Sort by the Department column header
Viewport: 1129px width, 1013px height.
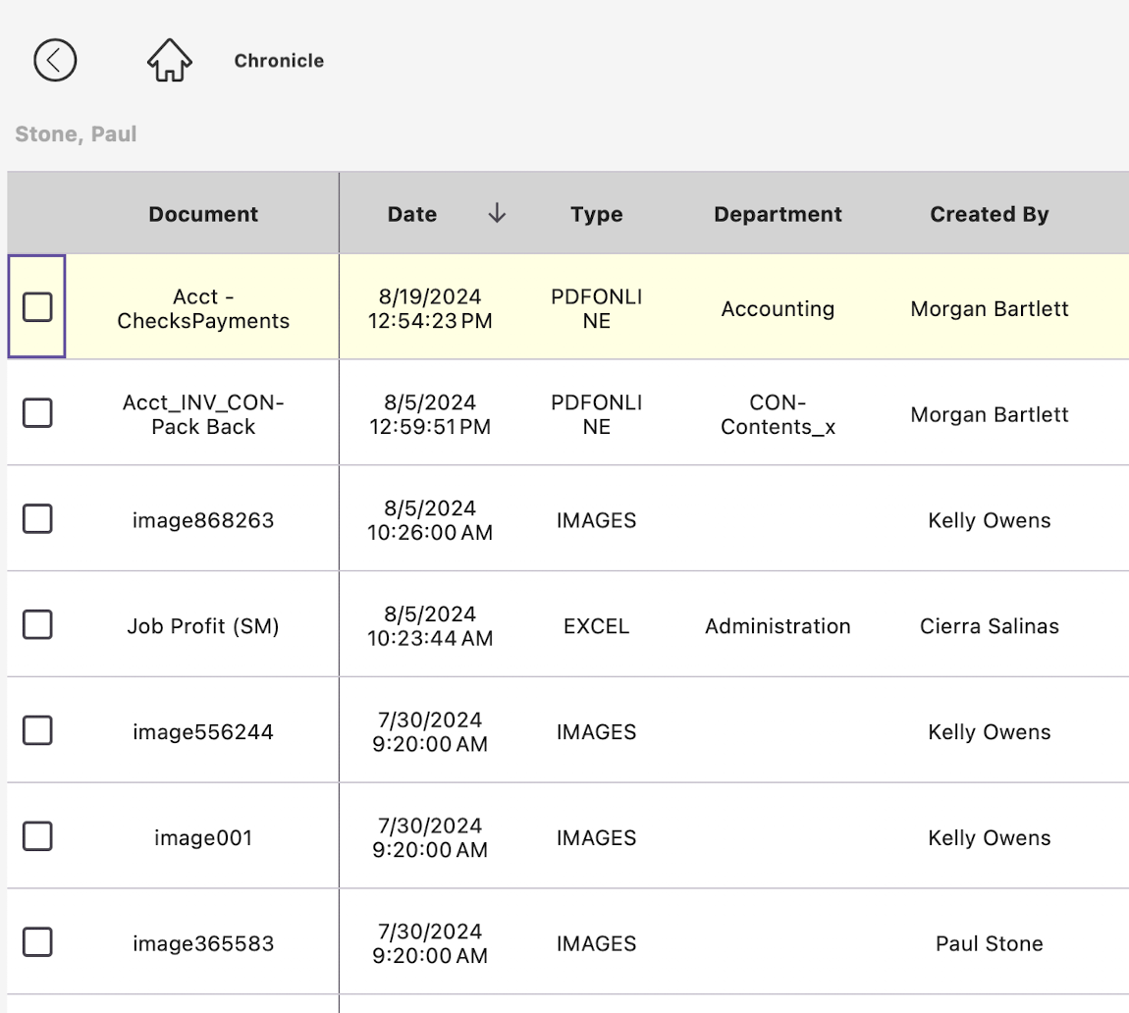(x=778, y=214)
